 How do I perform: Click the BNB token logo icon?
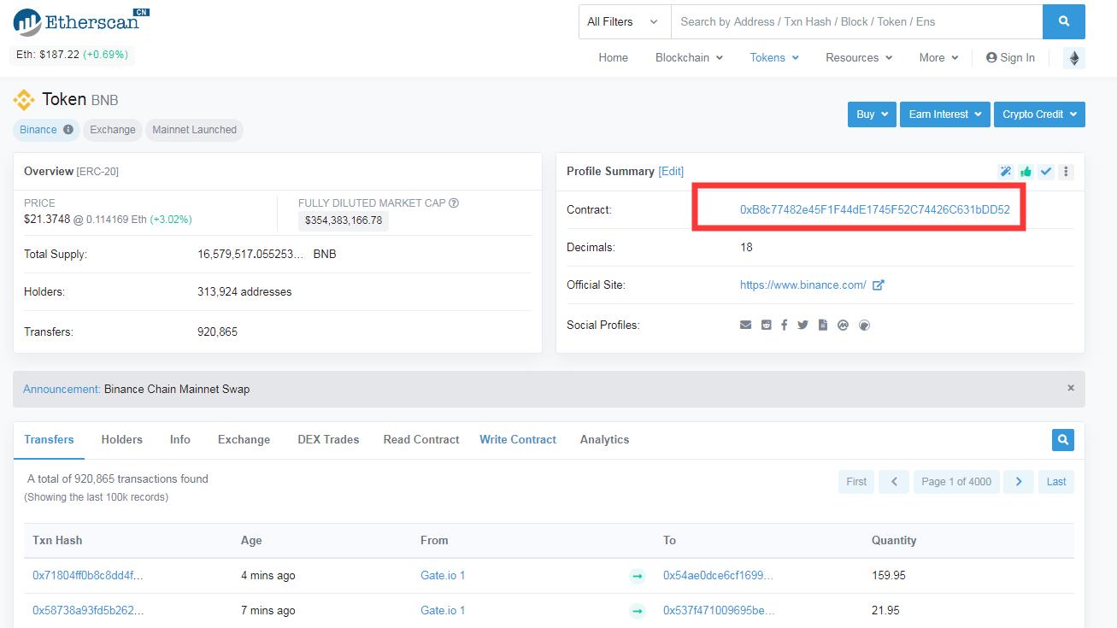(24, 100)
